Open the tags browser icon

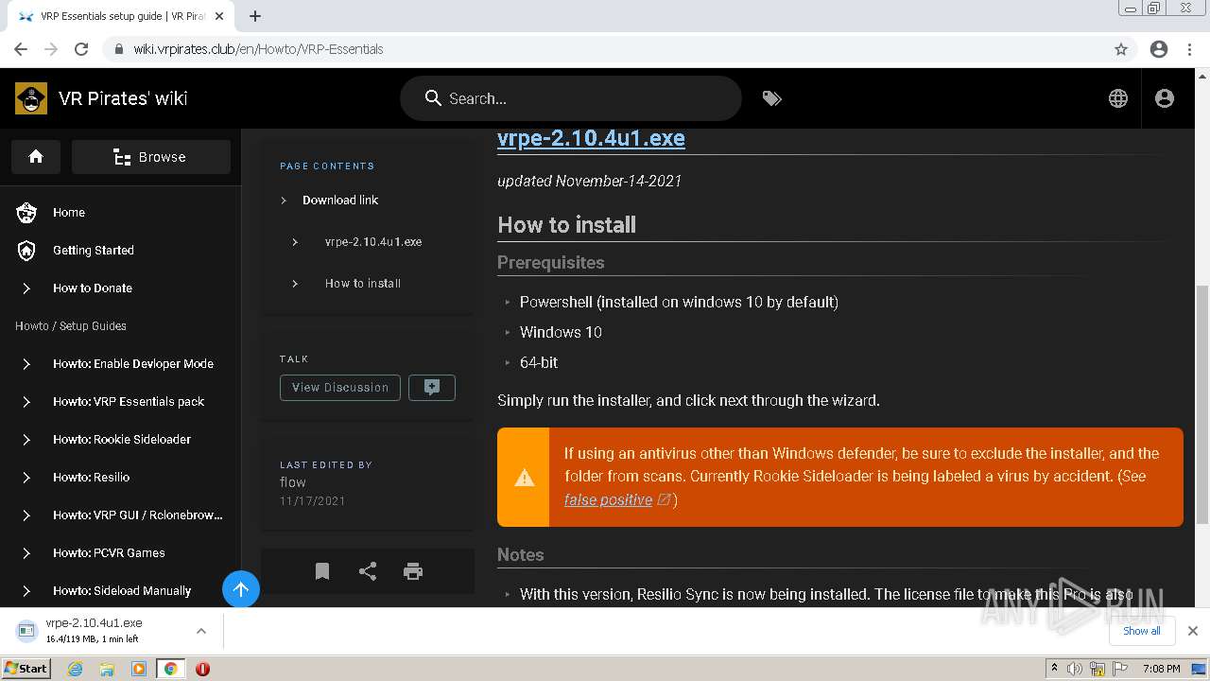[x=772, y=98]
